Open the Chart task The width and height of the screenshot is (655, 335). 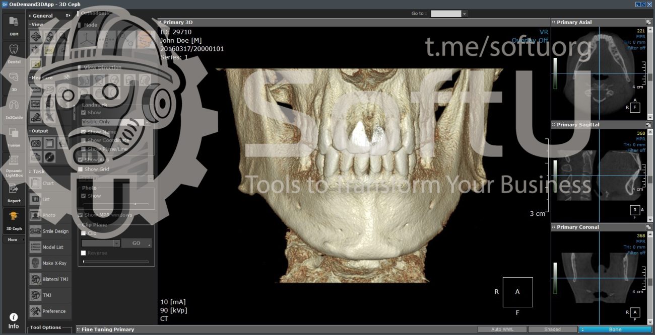point(49,183)
